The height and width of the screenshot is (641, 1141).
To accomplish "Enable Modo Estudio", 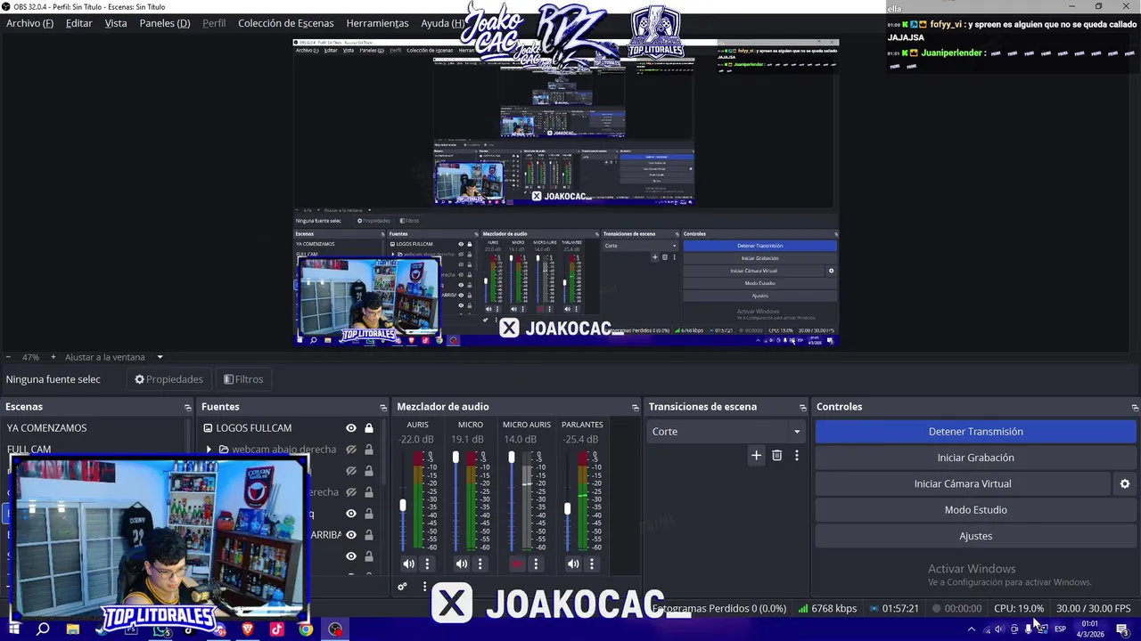I will point(975,510).
